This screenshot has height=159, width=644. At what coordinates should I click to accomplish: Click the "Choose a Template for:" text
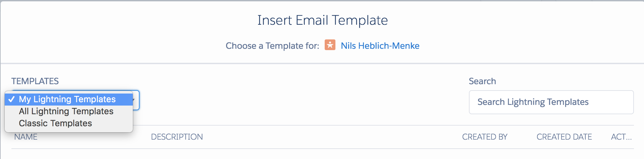click(x=272, y=46)
